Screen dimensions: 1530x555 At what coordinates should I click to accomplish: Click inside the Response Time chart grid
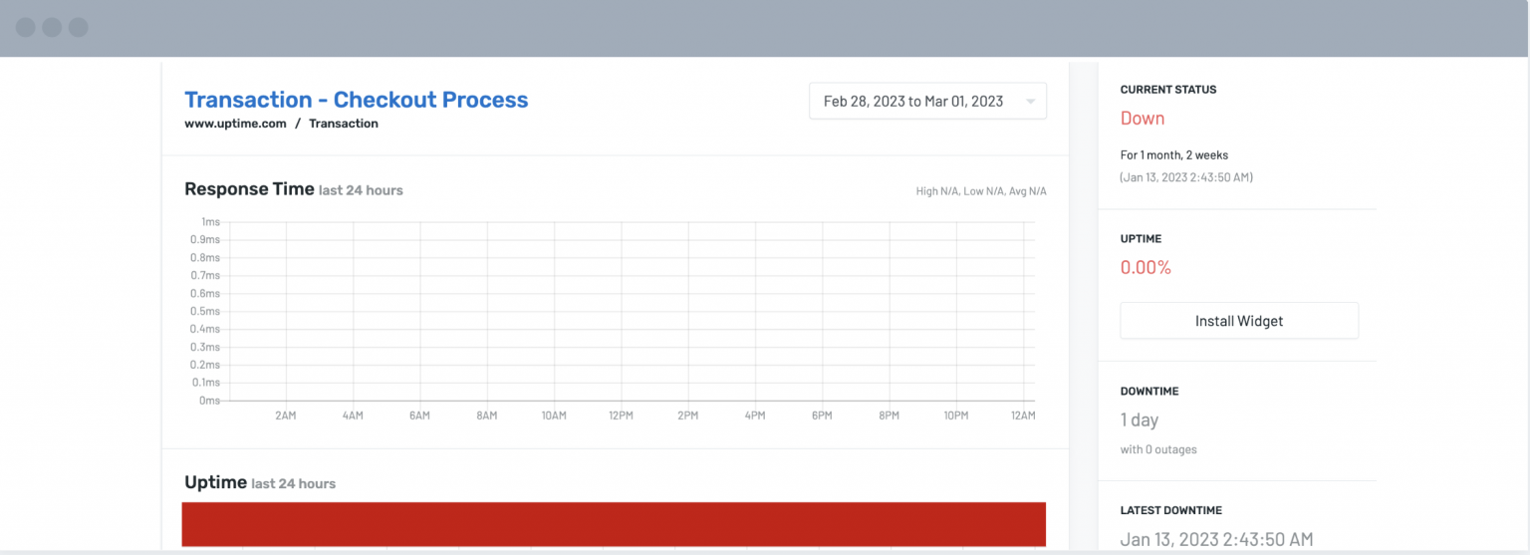628,311
